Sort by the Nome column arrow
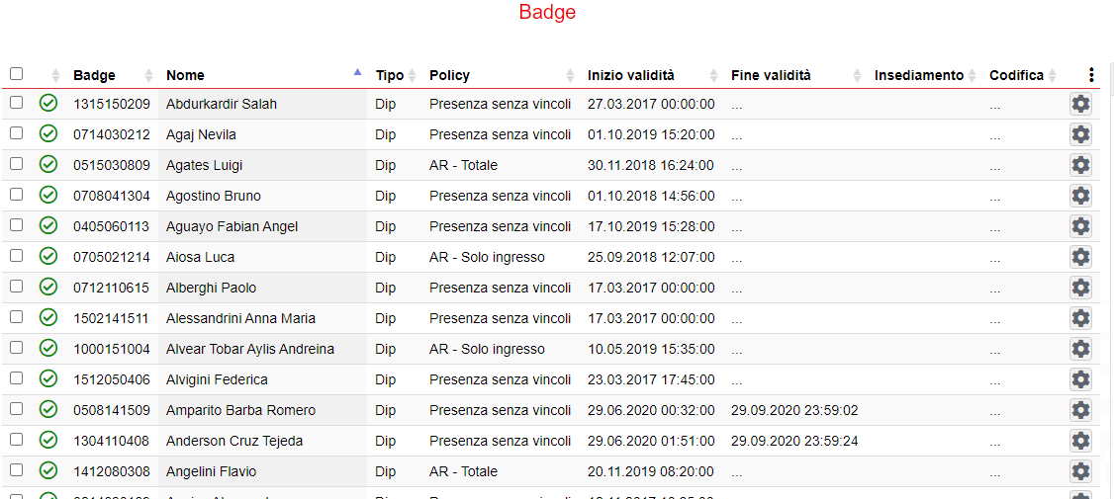 (x=357, y=73)
